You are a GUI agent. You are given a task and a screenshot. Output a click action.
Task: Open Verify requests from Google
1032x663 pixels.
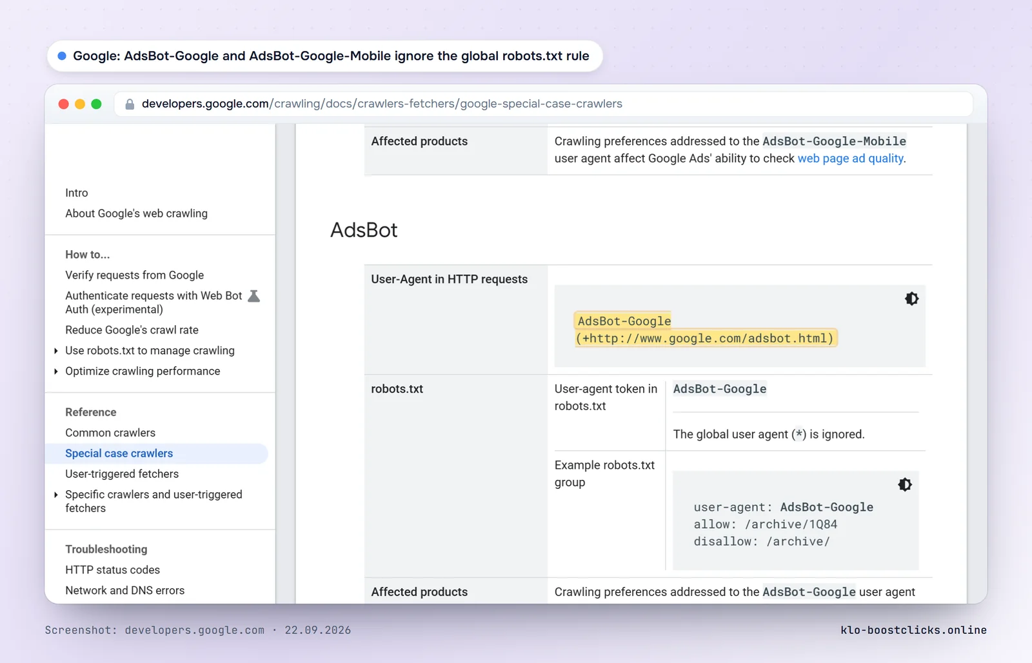click(134, 275)
